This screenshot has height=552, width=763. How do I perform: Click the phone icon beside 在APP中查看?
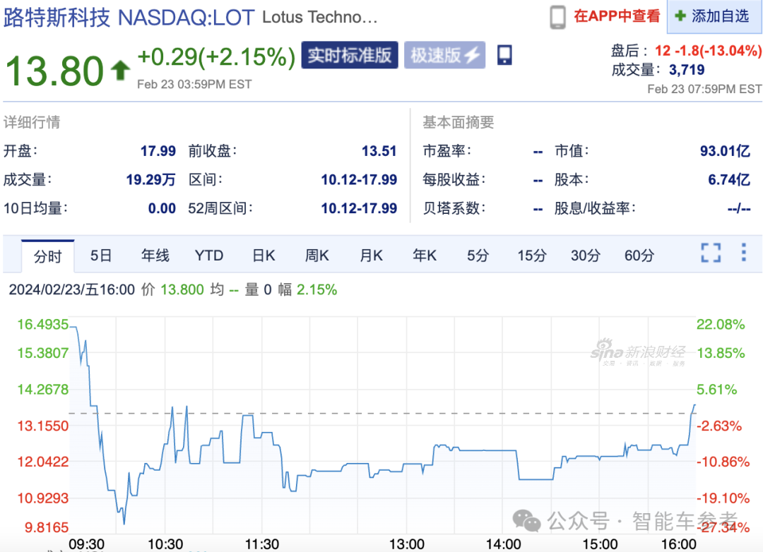(x=557, y=17)
